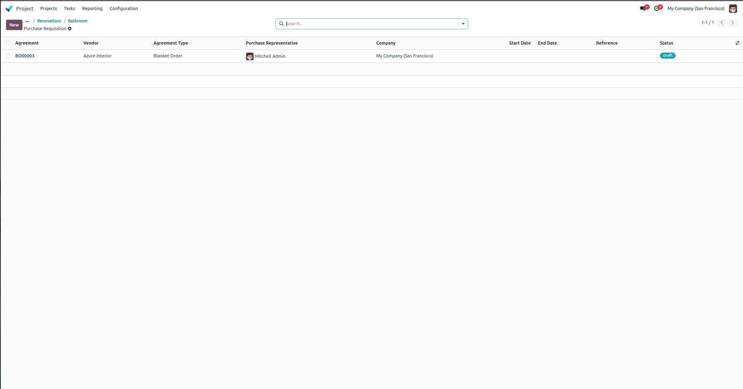Go to the previous page arrow
Viewport: 743px width, 389px height.
(x=722, y=22)
